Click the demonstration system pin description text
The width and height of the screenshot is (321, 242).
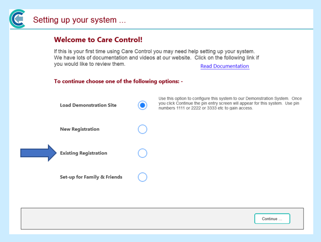(230, 103)
